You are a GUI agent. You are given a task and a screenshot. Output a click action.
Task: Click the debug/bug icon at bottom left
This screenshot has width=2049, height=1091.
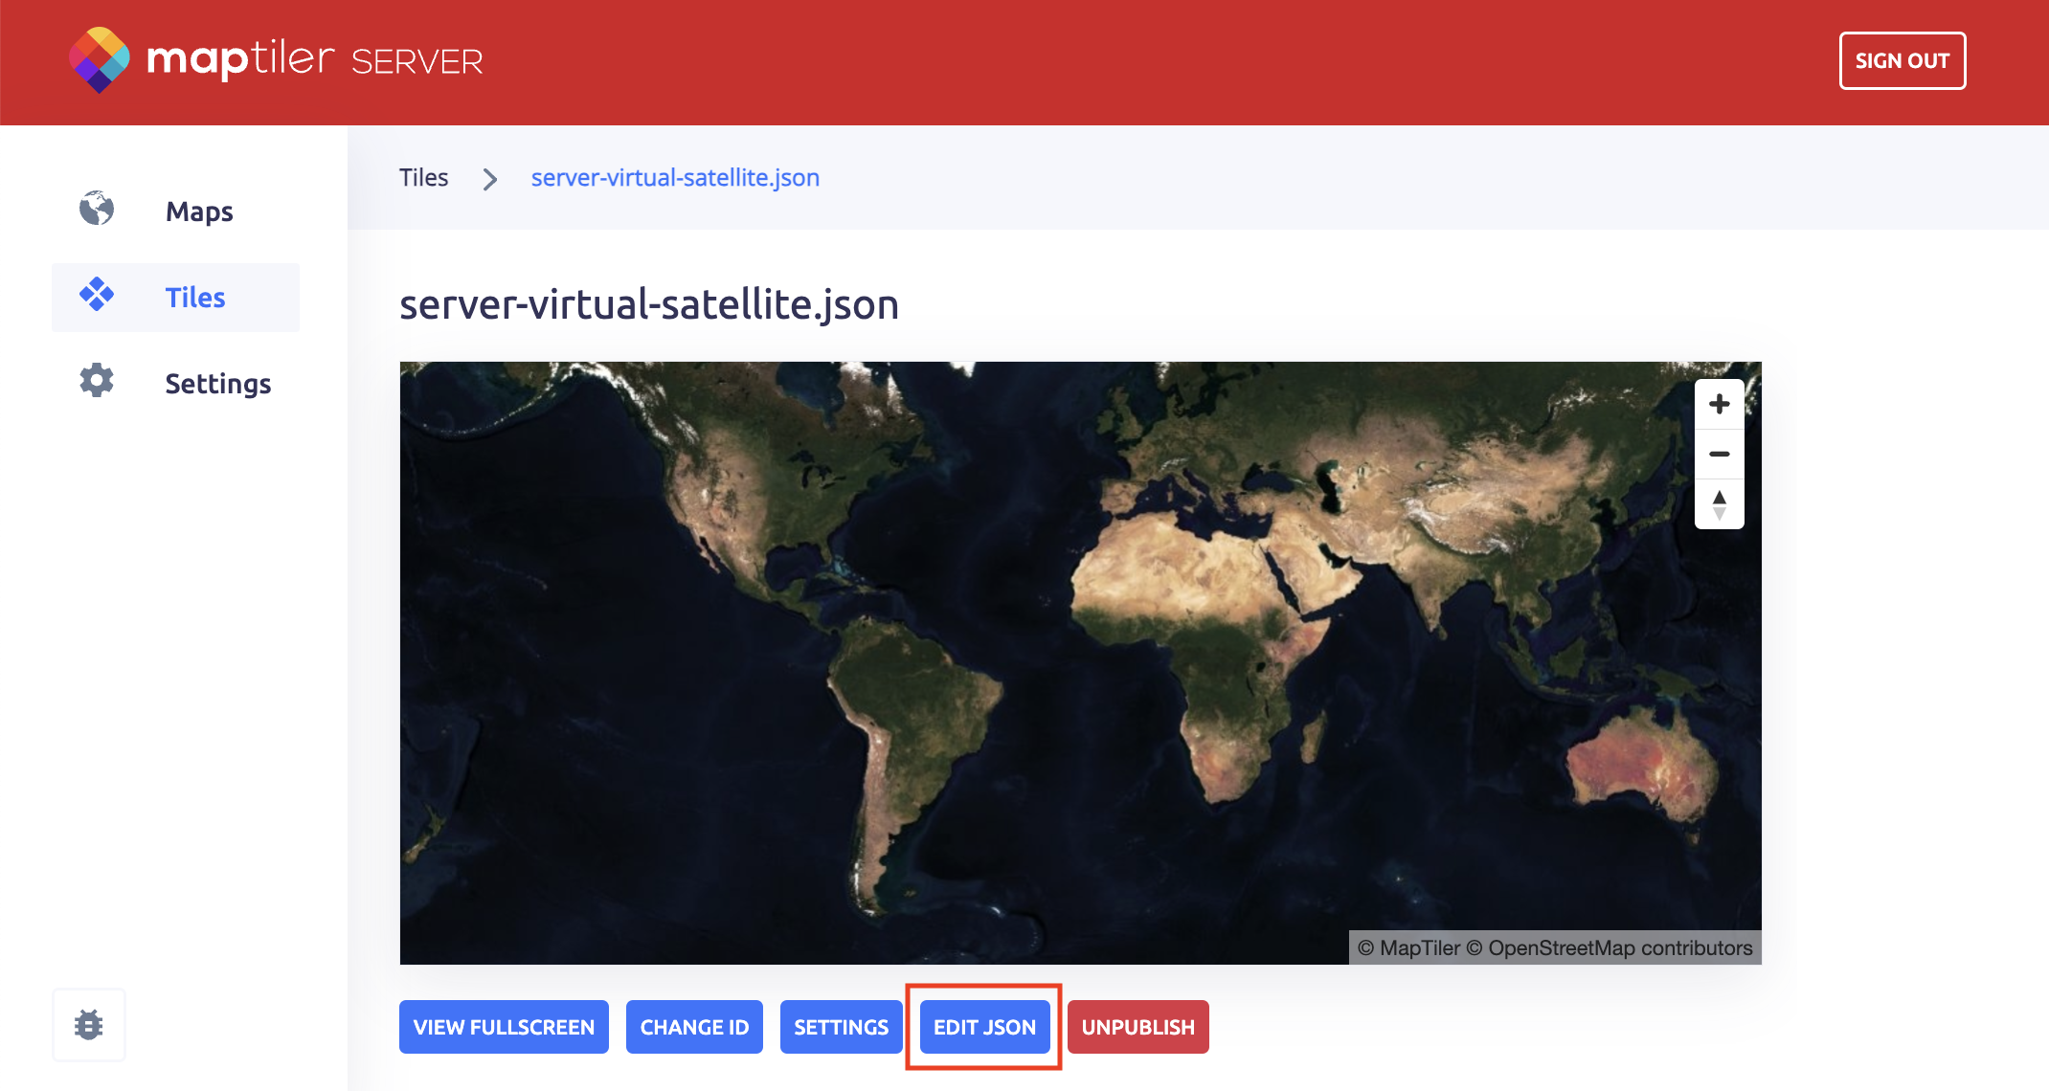click(88, 1026)
